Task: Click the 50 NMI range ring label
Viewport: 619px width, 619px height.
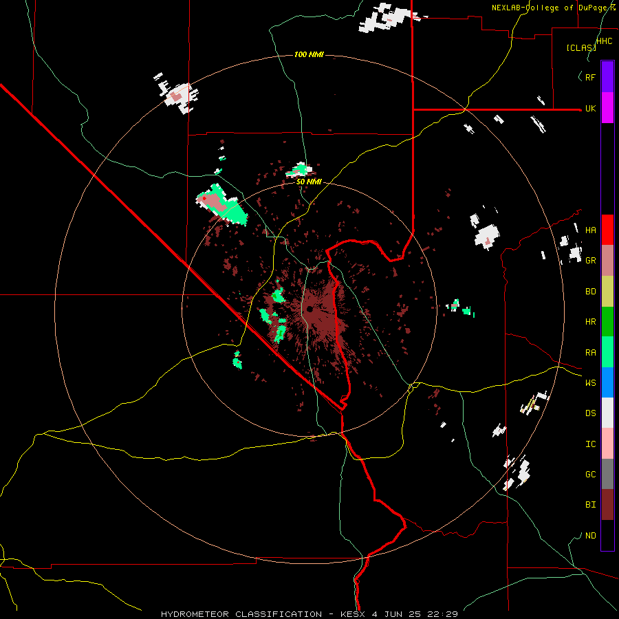Action: click(309, 182)
